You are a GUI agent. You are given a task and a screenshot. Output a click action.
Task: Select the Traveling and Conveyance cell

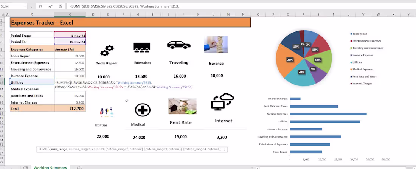tap(32, 69)
